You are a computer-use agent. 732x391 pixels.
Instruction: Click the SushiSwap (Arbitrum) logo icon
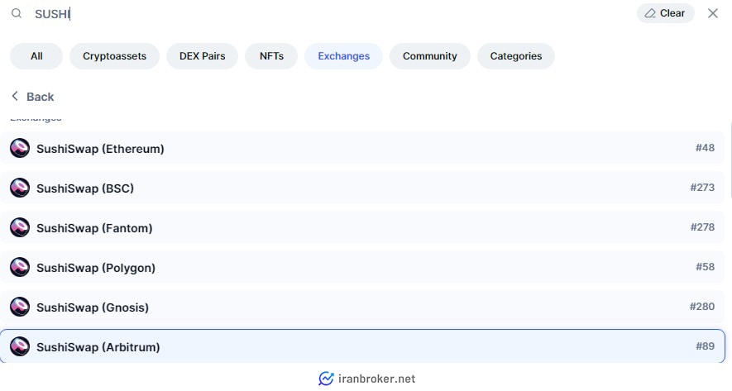[20, 346]
